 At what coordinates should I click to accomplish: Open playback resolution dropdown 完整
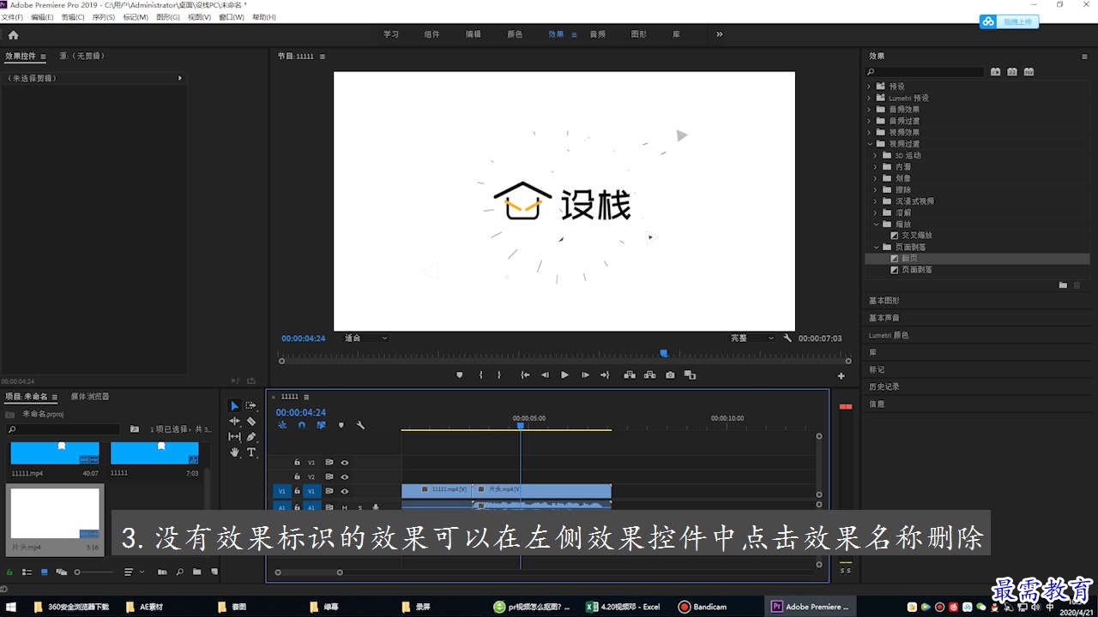click(x=751, y=338)
